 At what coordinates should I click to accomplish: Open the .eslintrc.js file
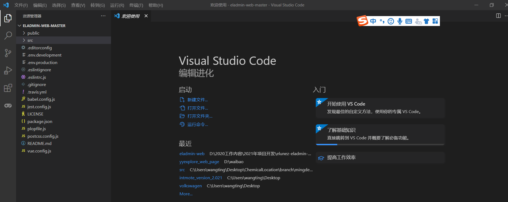(64, 77)
